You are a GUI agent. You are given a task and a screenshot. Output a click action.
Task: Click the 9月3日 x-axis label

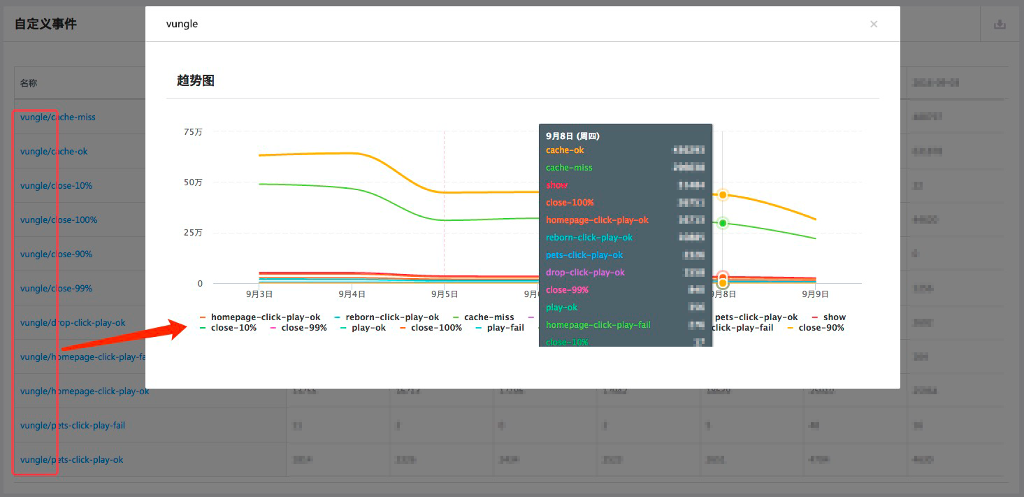259,294
